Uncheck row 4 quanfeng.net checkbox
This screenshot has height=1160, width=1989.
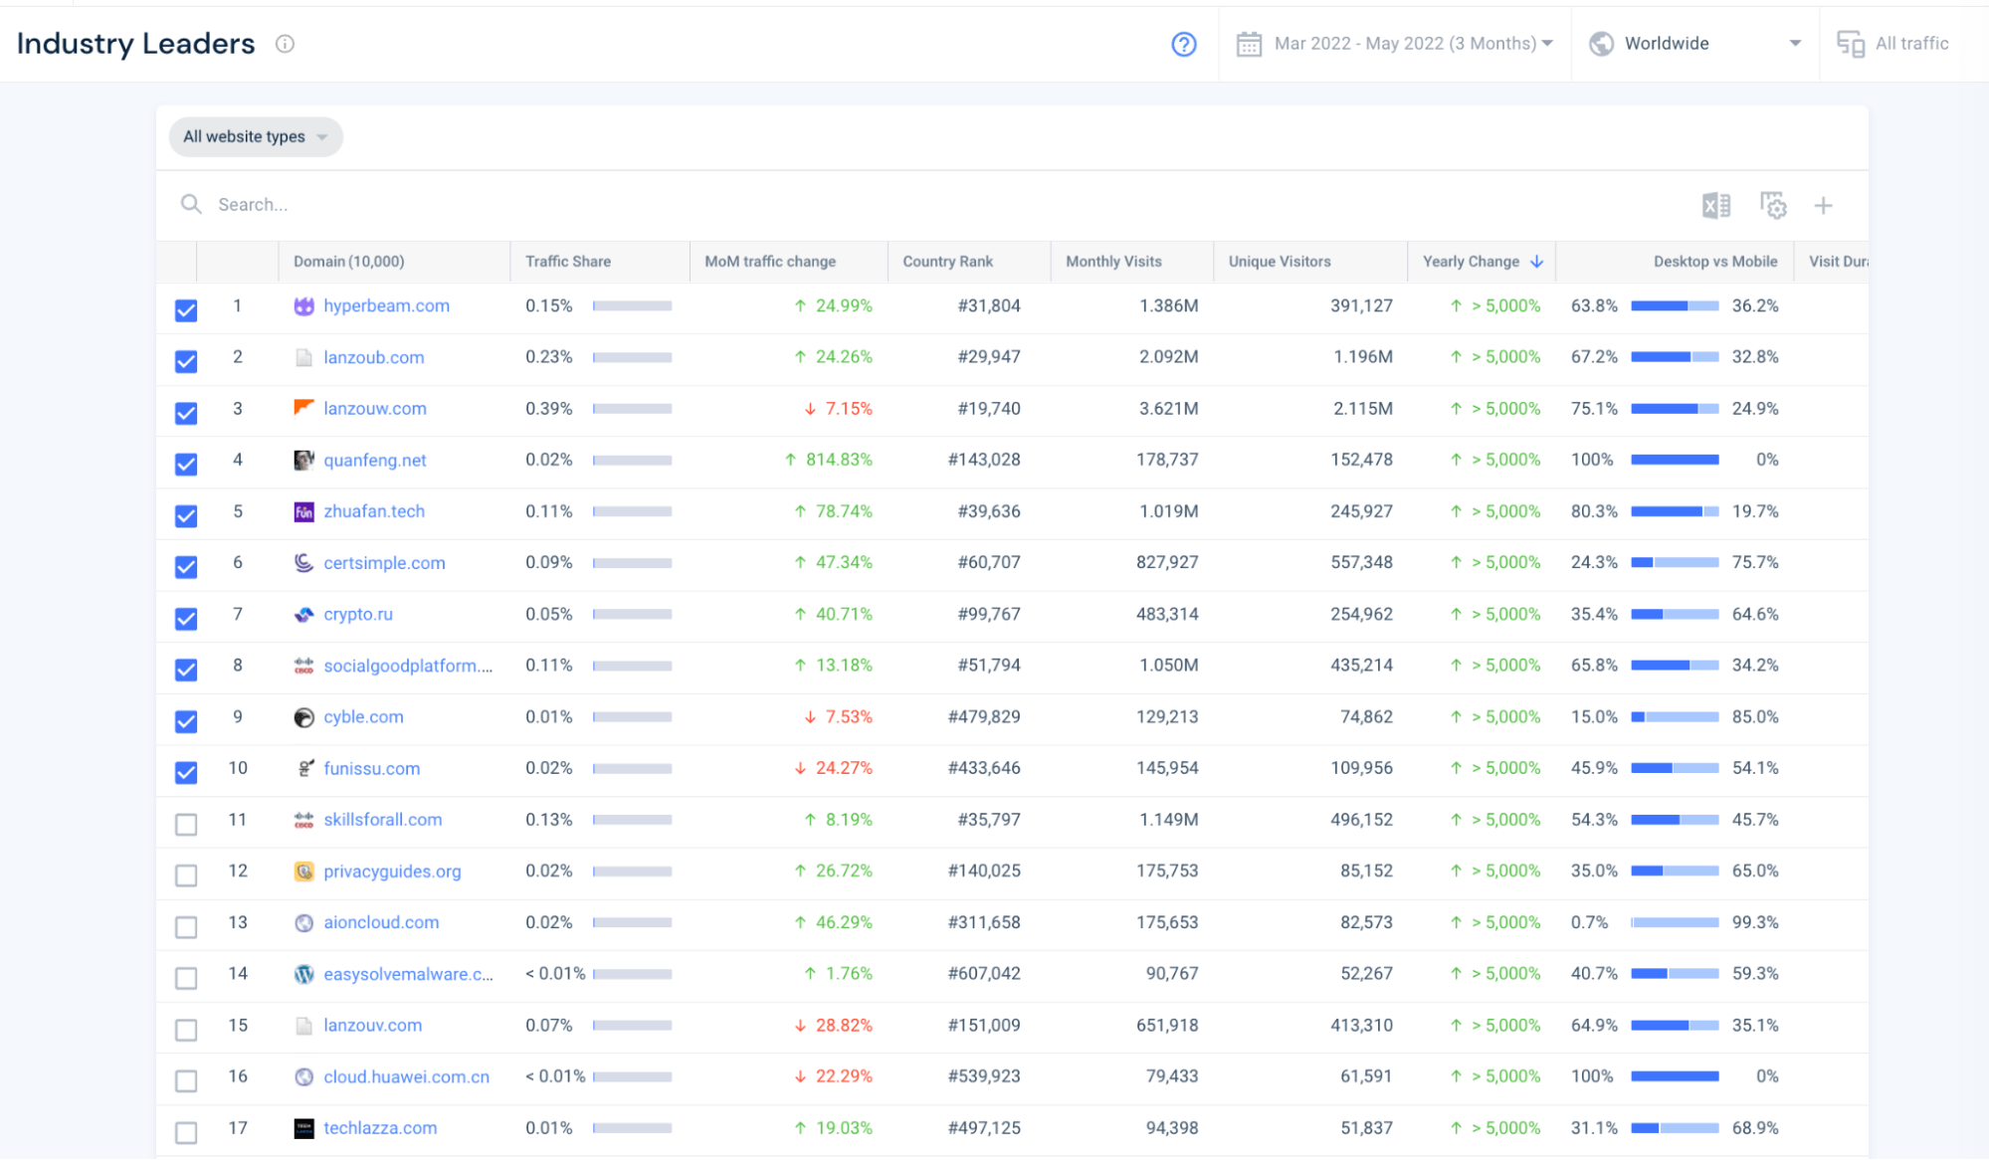click(185, 462)
